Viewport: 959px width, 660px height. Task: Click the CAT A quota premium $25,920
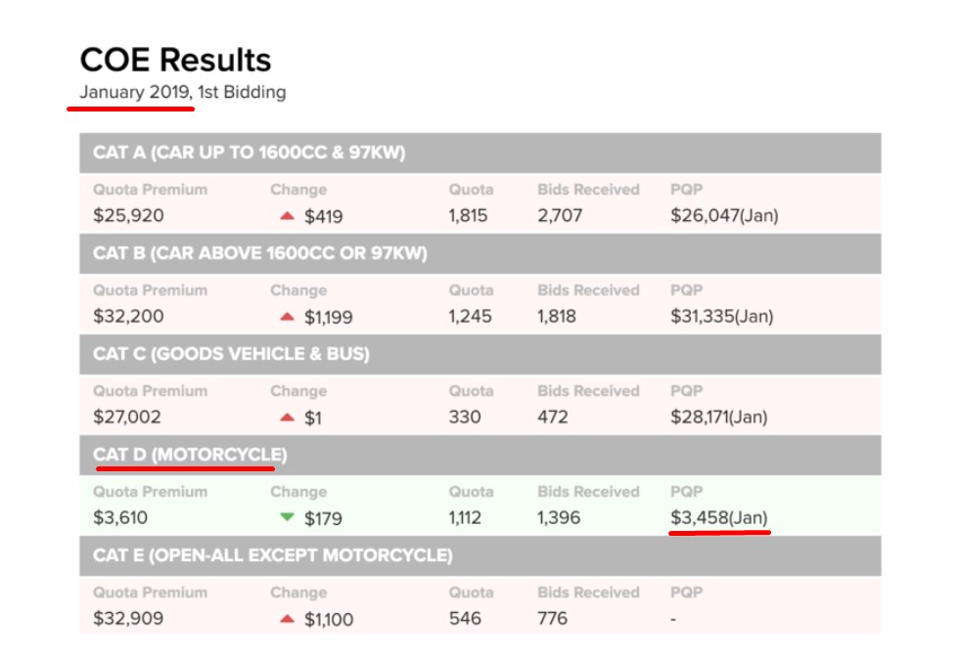click(x=128, y=216)
